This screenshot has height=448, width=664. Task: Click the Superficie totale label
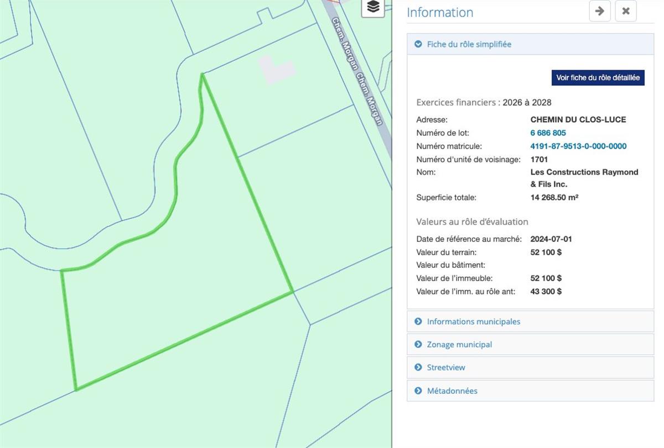[446, 197]
